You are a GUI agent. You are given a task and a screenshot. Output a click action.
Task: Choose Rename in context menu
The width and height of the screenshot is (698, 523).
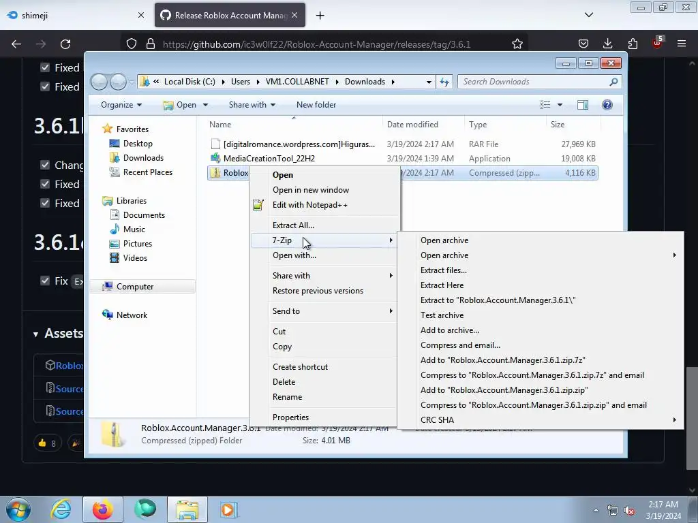pos(287,397)
